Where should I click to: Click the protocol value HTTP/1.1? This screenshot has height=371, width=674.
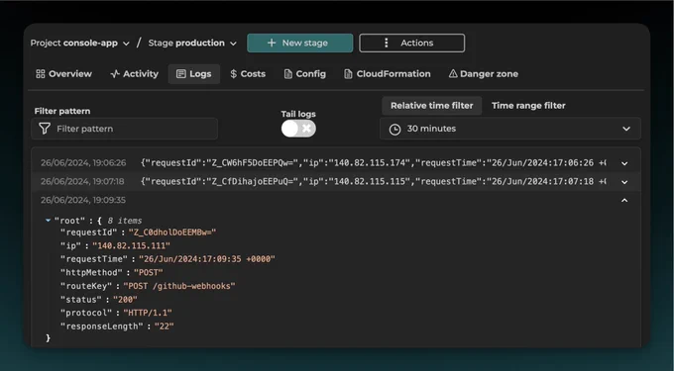pos(148,313)
